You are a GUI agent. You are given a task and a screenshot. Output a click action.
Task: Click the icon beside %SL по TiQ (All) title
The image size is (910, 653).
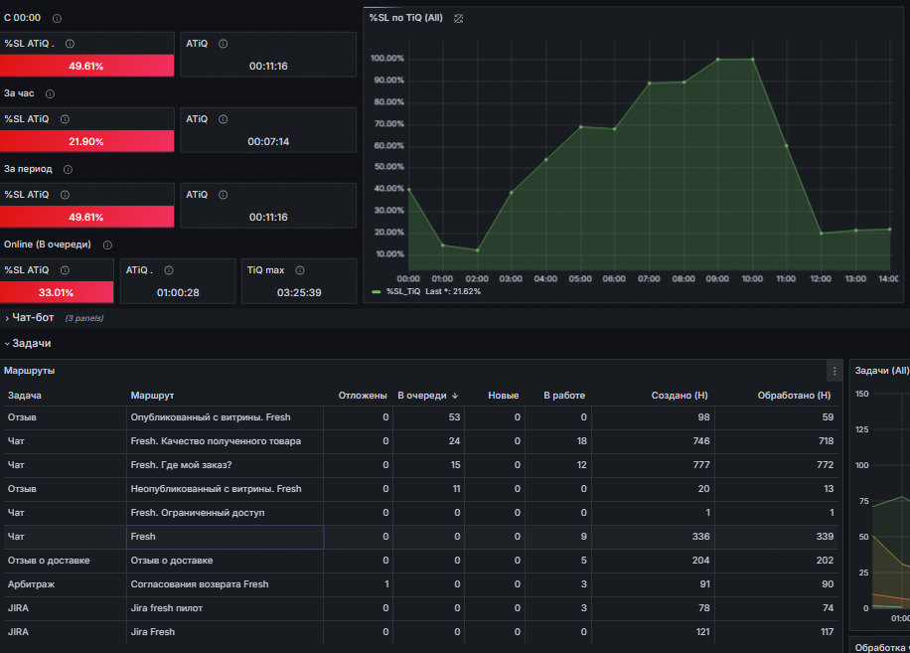tap(458, 18)
